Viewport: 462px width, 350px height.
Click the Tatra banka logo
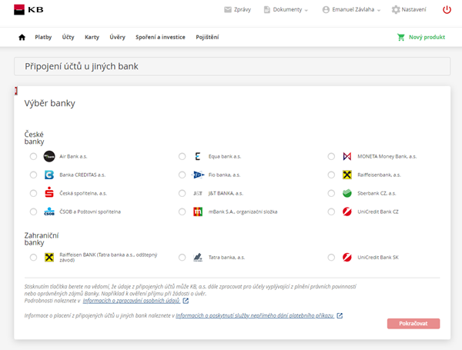[x=198, y=257]
